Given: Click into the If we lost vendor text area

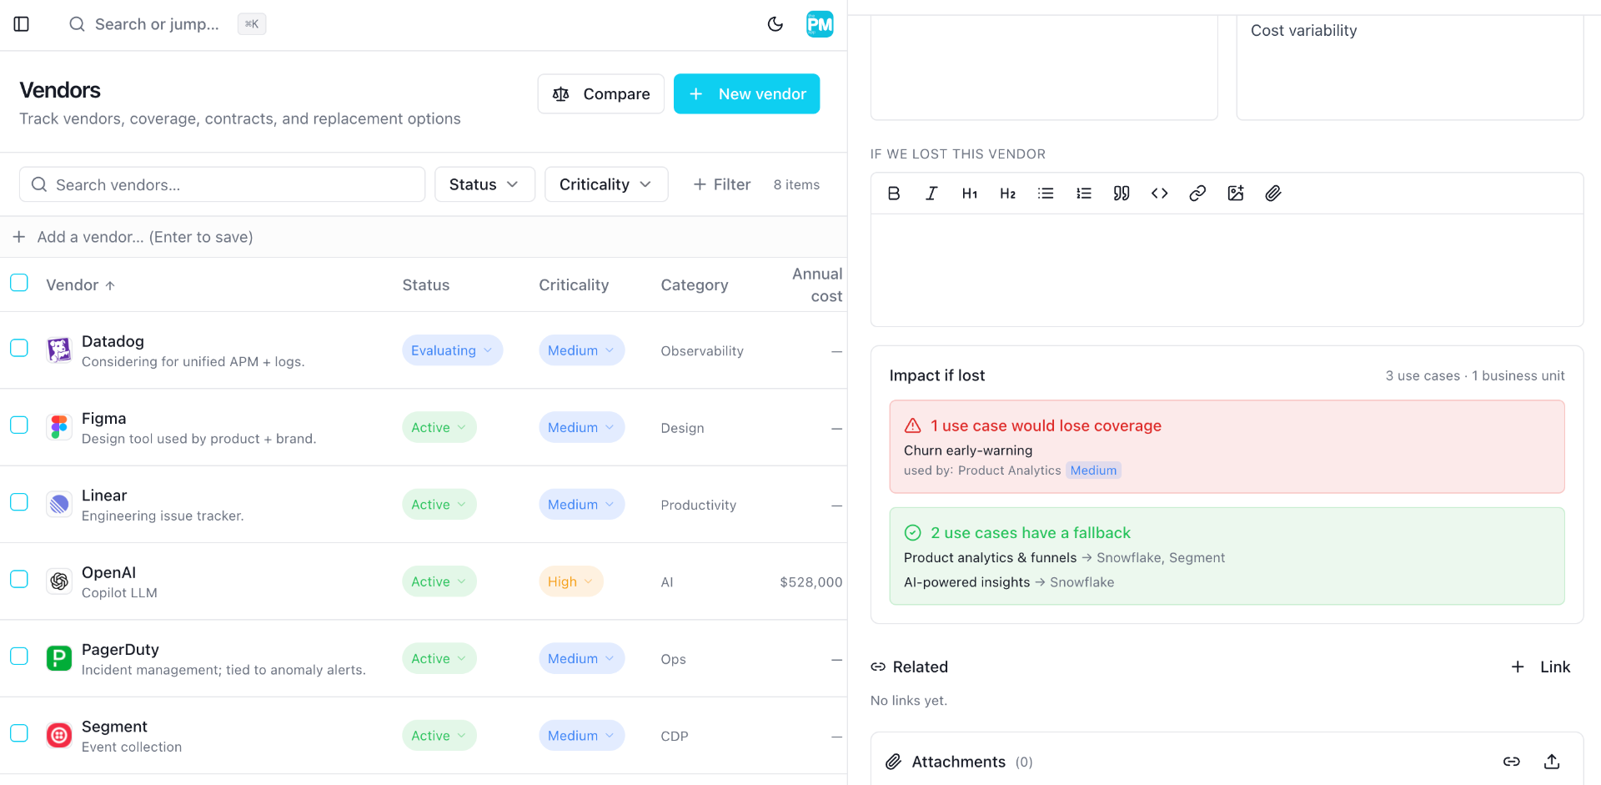Looking at the screenshot, I should (x=1227, y=270).
